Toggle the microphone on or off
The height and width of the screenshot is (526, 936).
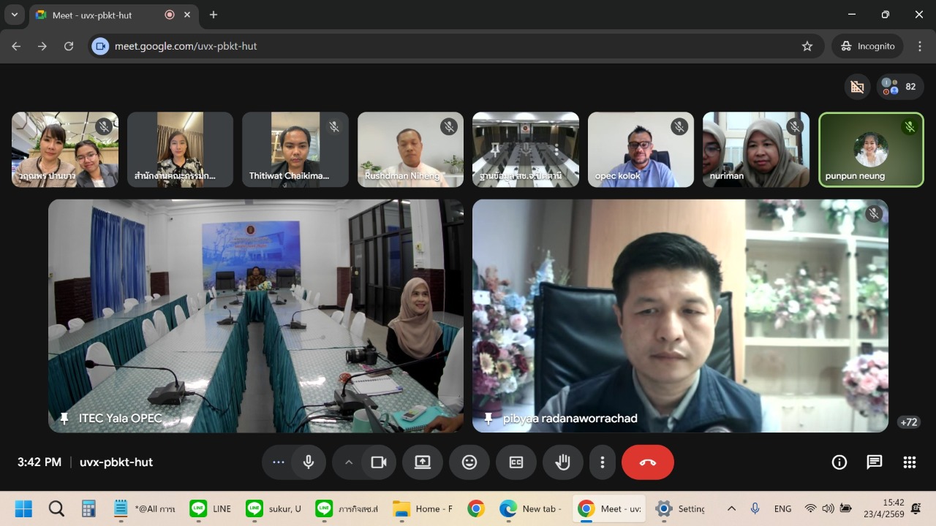click(x=309, y=462)
